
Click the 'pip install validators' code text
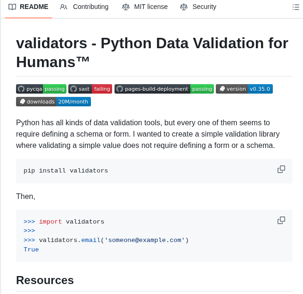66,171
